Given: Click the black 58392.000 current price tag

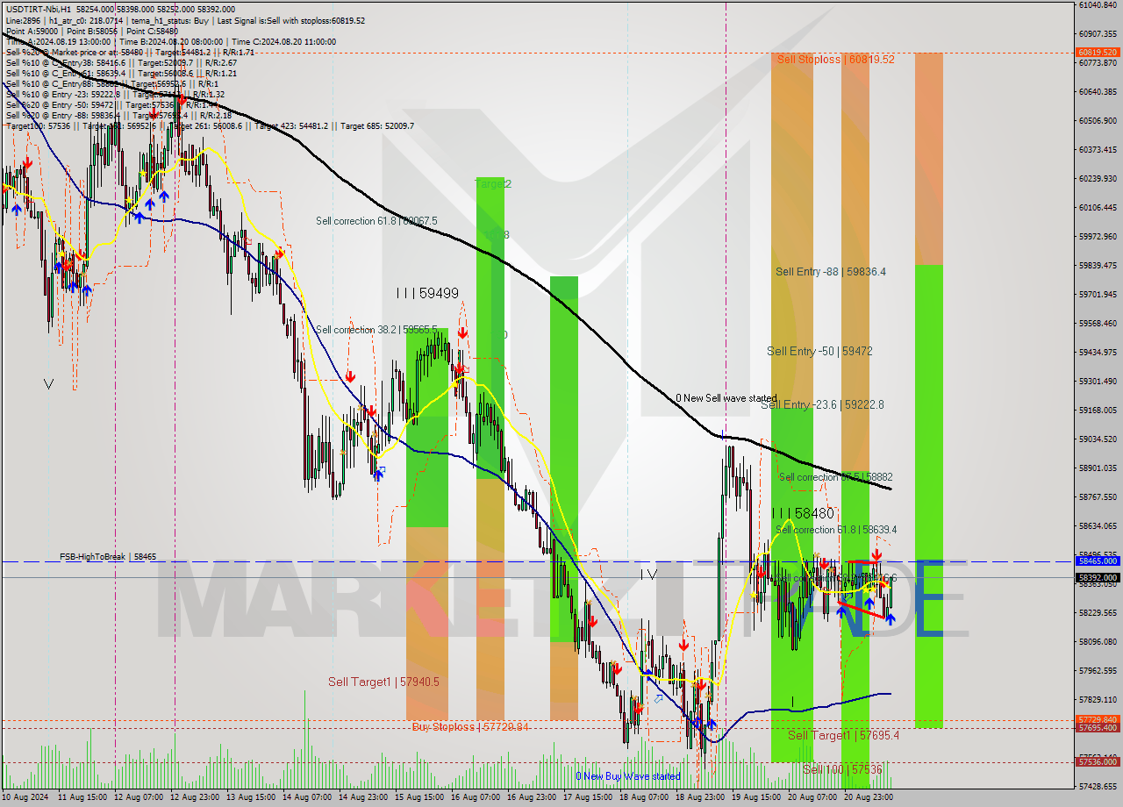Looking at the screenshot, I should pos(1098,577).
